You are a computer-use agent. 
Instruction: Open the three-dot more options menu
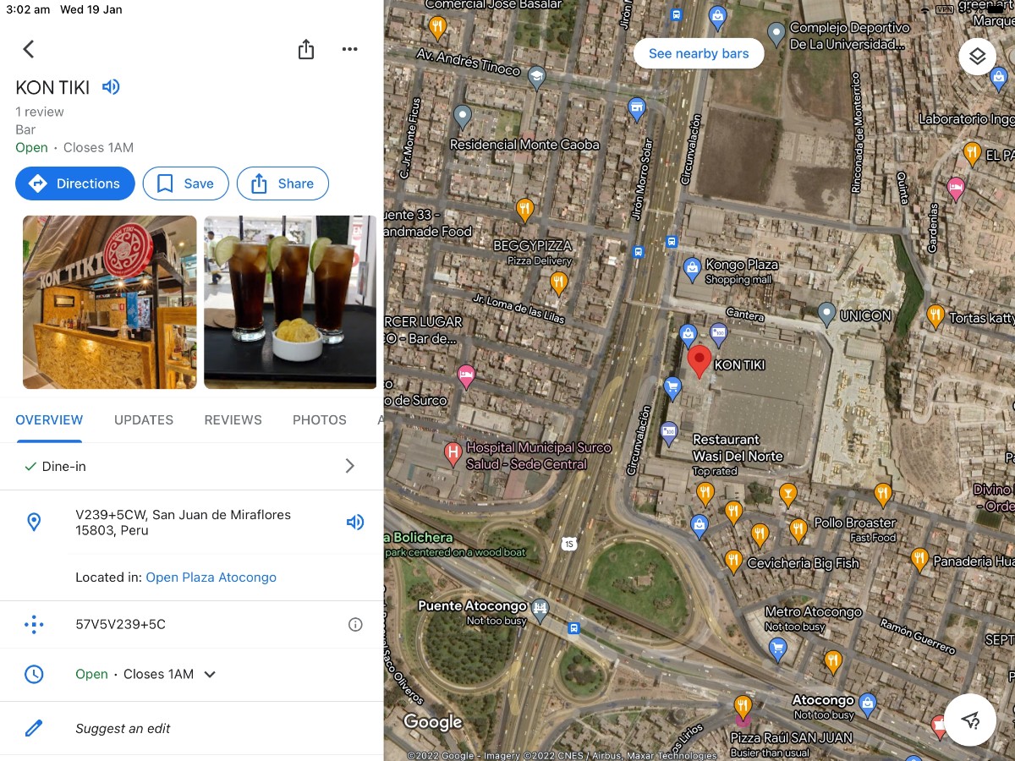click(x=350, y=49)
